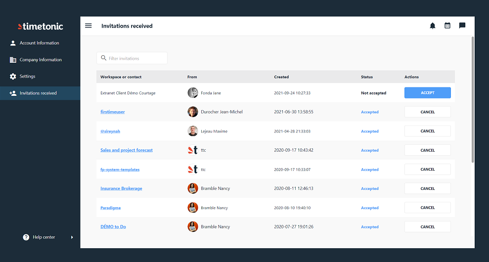Screen dimensions: 489x262
Task: Select Invitations received menu item
Action: (x=40, y=93)
